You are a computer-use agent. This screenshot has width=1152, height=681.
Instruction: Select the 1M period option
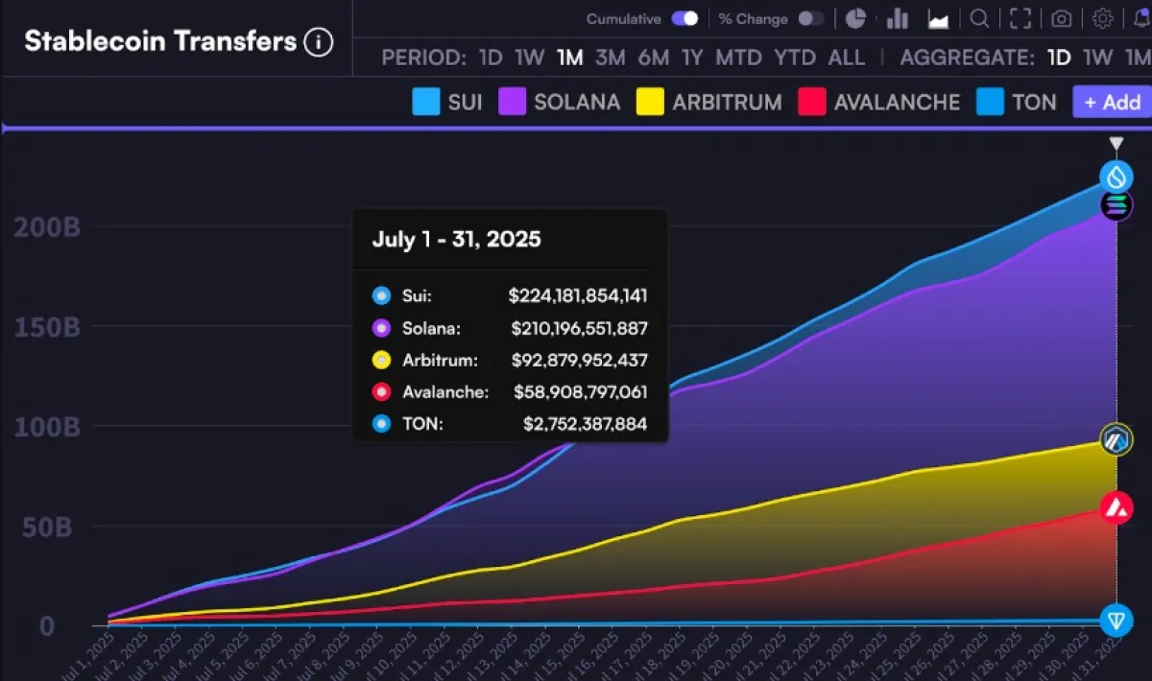tap(570, 58)
